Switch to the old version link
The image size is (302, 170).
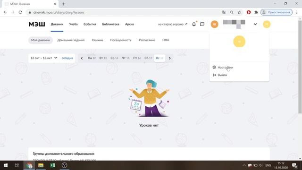click(x=173, y=24)
